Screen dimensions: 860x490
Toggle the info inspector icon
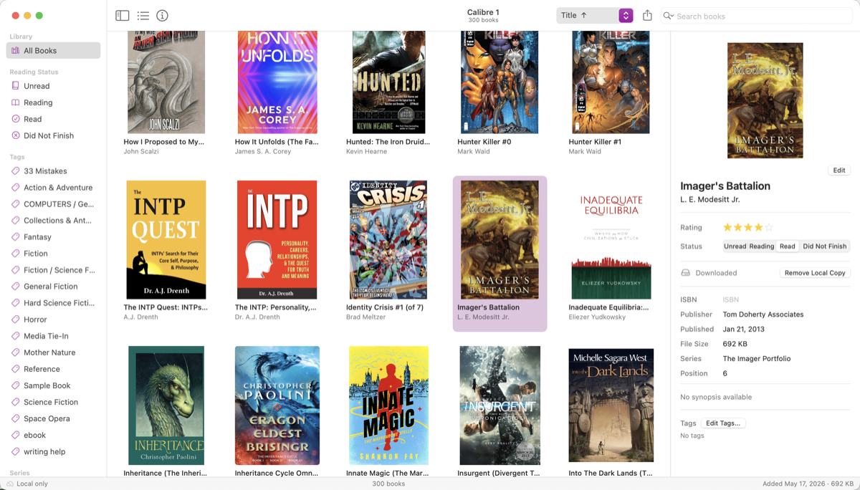pyautogui.click(x=163, y=15)
